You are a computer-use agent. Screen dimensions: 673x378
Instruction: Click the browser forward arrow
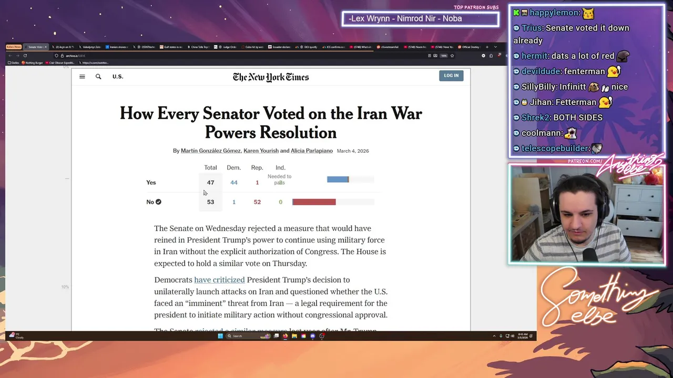pyautogui.click(x=17, y=56)
